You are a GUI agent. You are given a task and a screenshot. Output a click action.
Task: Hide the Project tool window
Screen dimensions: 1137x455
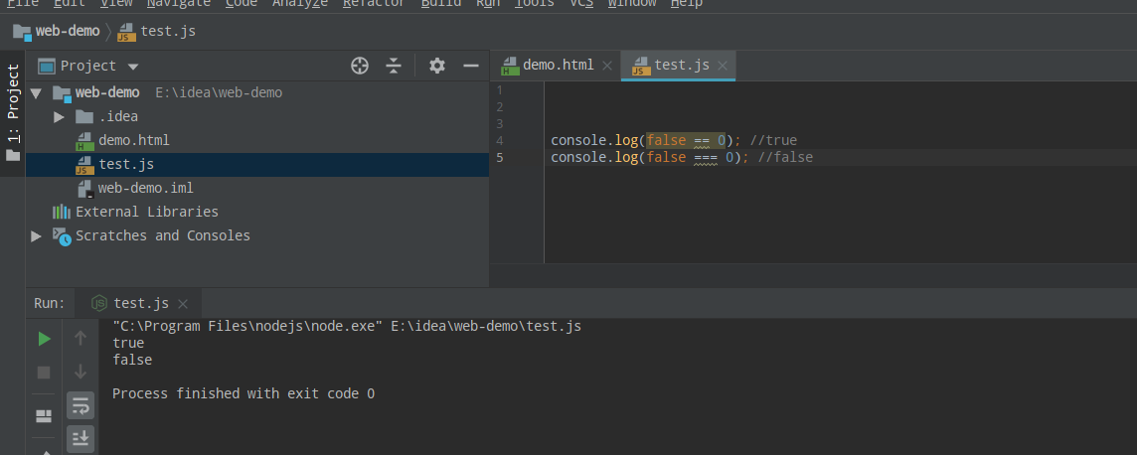[x=471, y=66]
